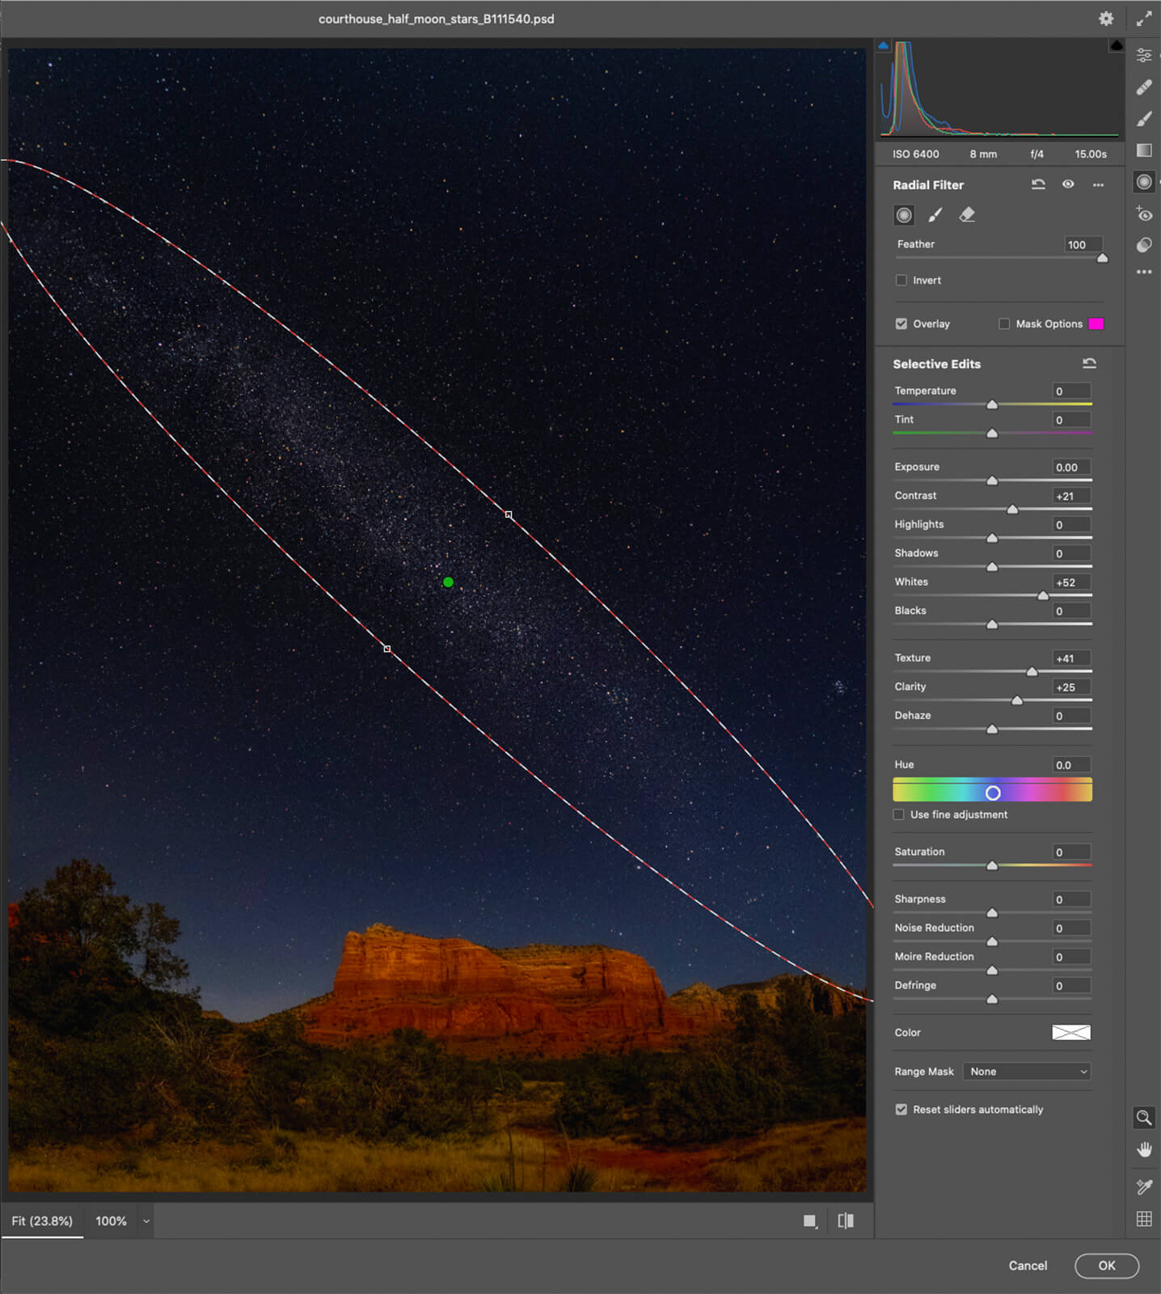Click the Edit sliders panel icon
Image resolution: width=1161 pixels, height=1294 pixels.
pyautogui.click(x=1143, y=55)
